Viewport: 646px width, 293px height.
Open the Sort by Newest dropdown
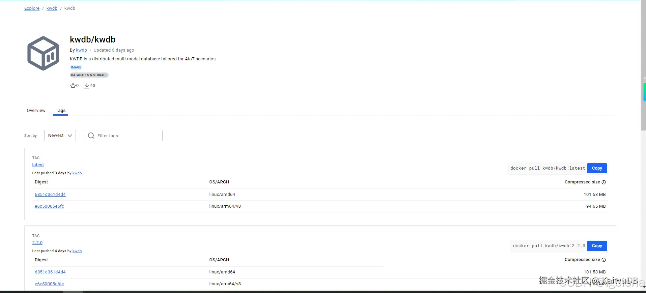pos(60,136)
